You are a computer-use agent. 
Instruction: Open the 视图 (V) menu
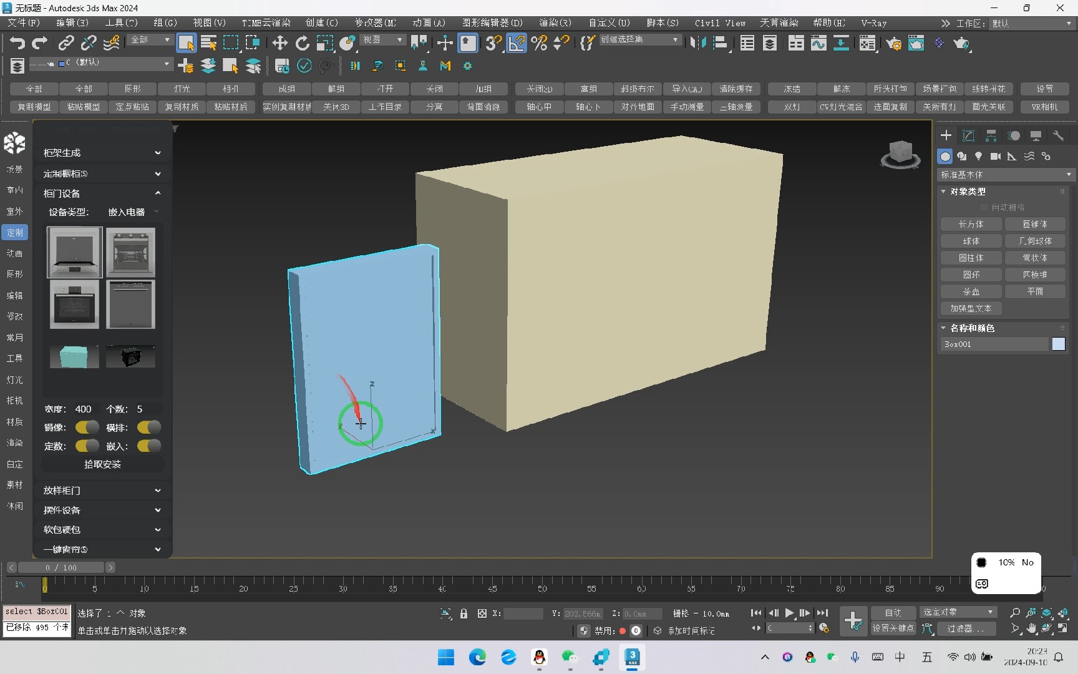(208, 22)
